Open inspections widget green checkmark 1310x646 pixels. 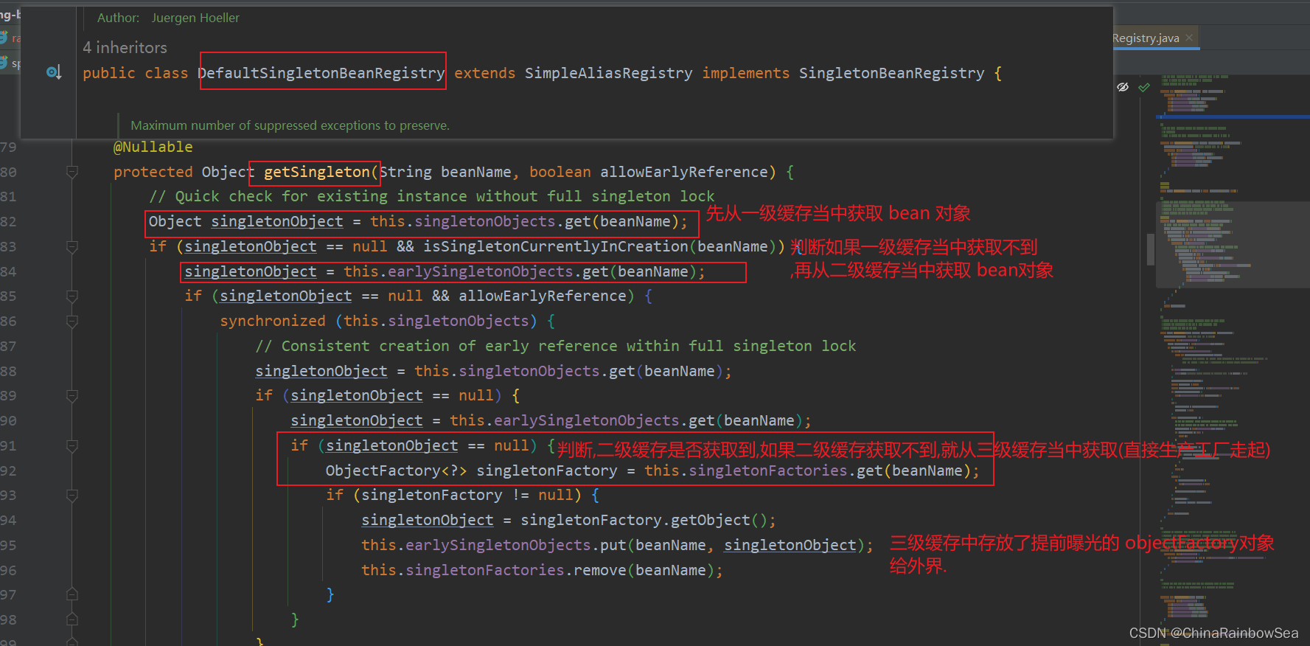tap(1144, 87)
